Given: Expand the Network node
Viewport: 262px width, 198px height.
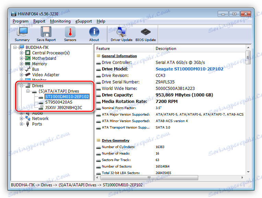Looking at the screenshot, I should coord(21,119).
